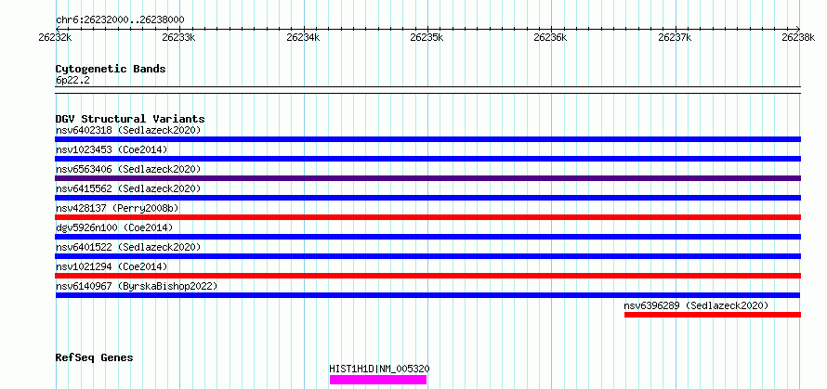Open nsv6140967 (ByrskaBishop2022) label

pyautogui.click(x=137, y=286)
